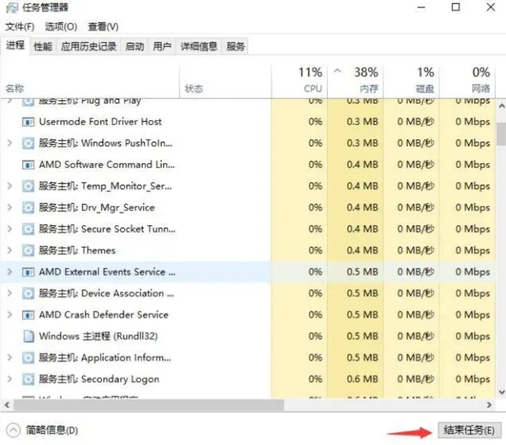
Task: Select the Usermode Font Driver Host icon
Action: coord(29,122)
